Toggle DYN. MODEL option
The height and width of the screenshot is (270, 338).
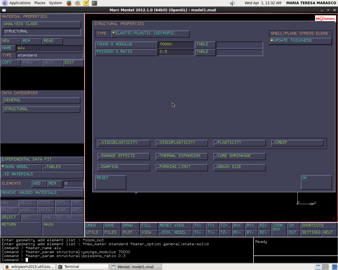[175, 233]
